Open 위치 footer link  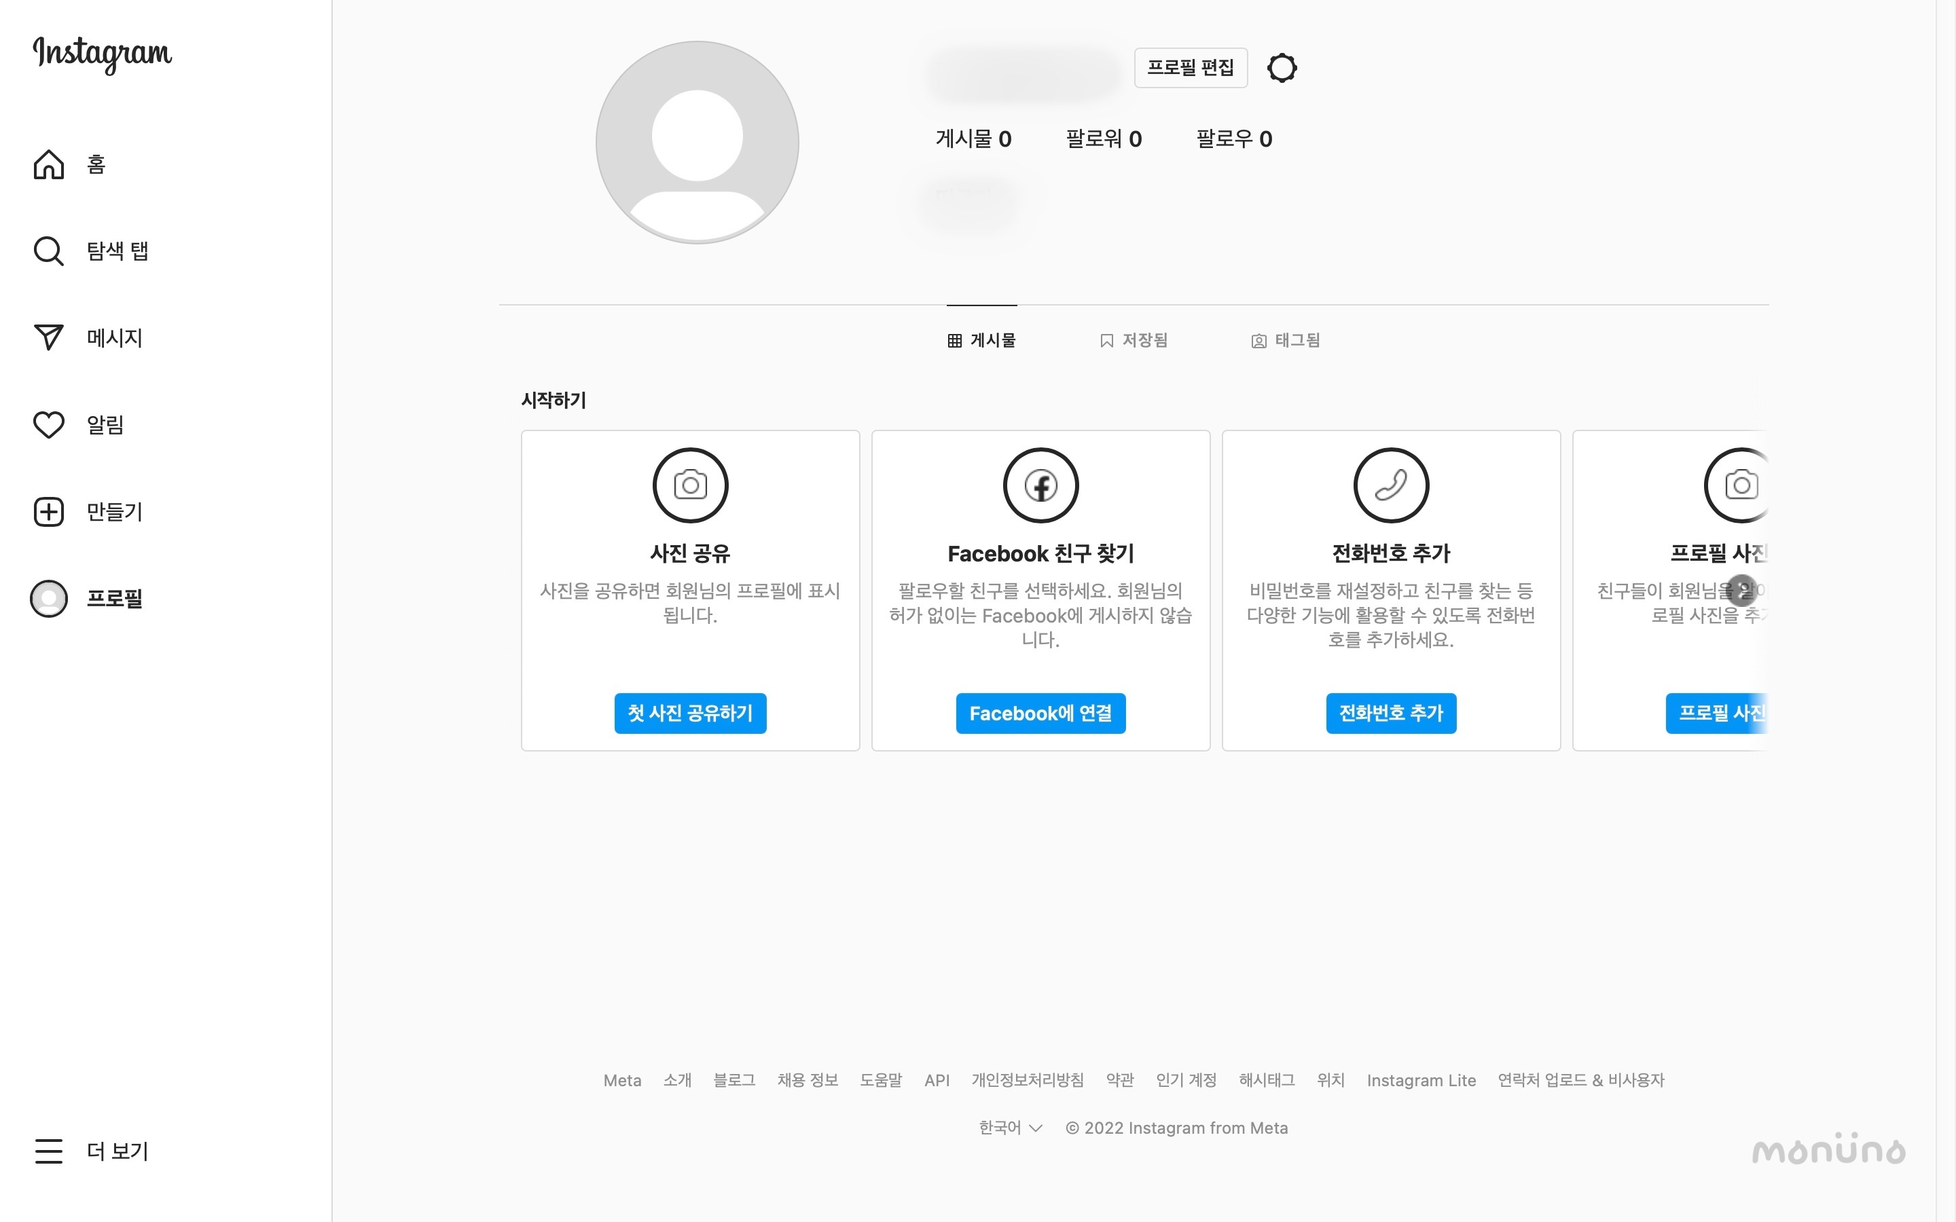tap(1330, 1081)
